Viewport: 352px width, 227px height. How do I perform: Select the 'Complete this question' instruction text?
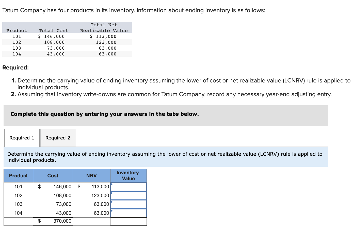pos(105,114)
